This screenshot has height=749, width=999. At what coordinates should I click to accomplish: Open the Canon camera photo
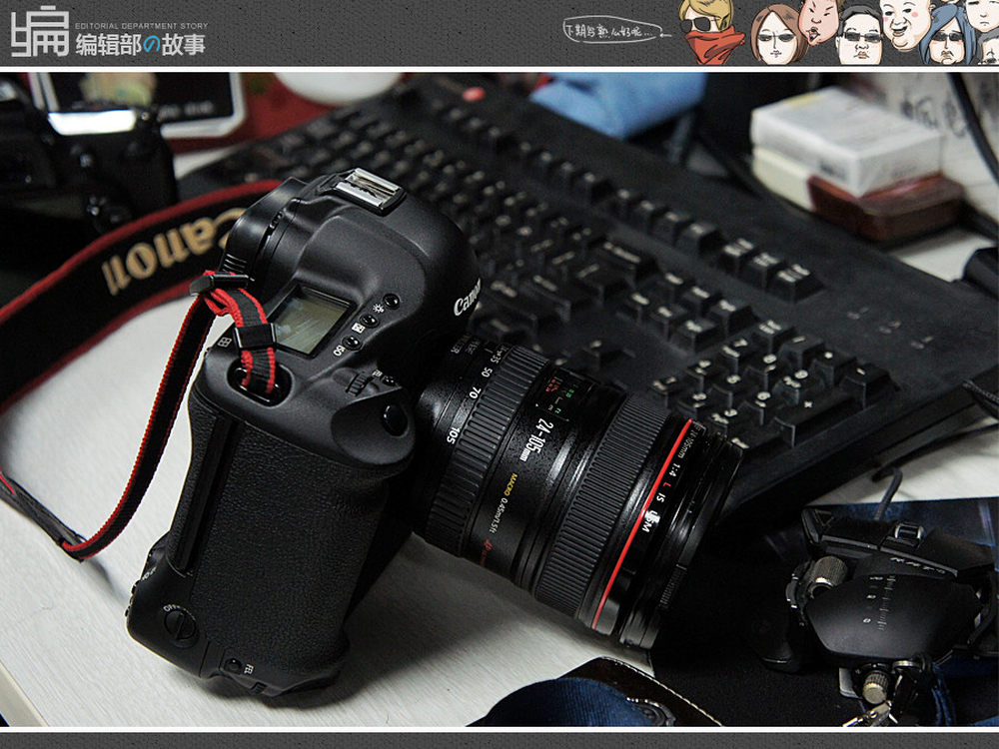pos(499,398)
